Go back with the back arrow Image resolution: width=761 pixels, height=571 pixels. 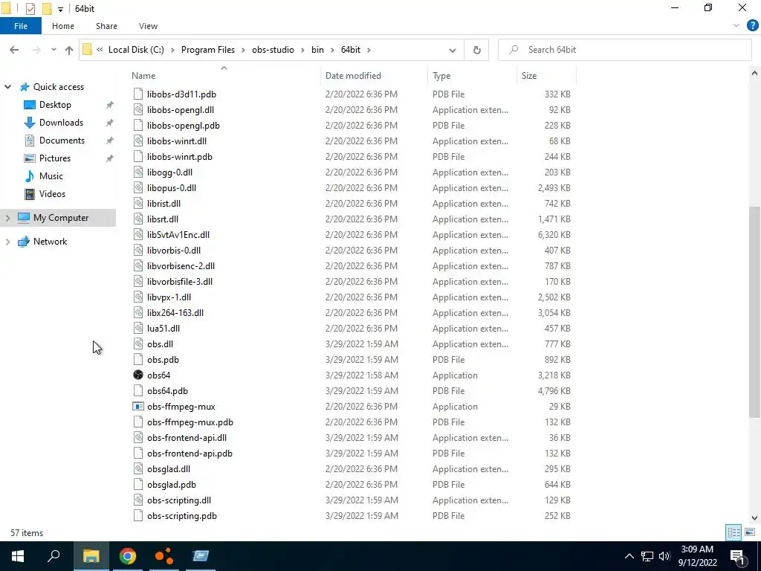14,50
